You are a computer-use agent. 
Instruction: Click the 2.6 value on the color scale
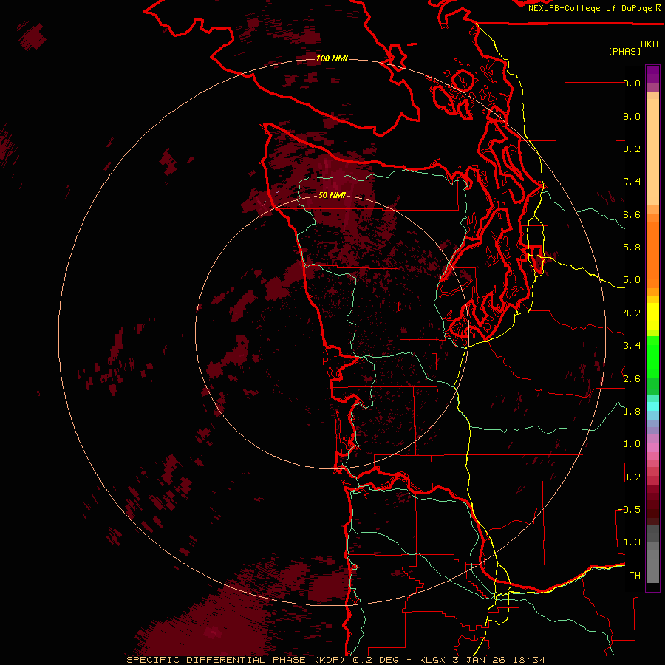[x=632, y=379]
